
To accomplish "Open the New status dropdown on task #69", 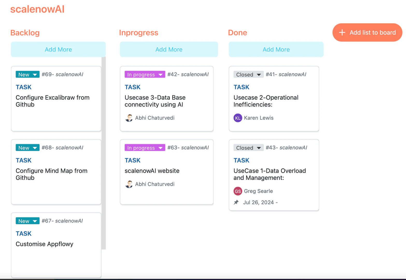I will click(x=27, y=74).
